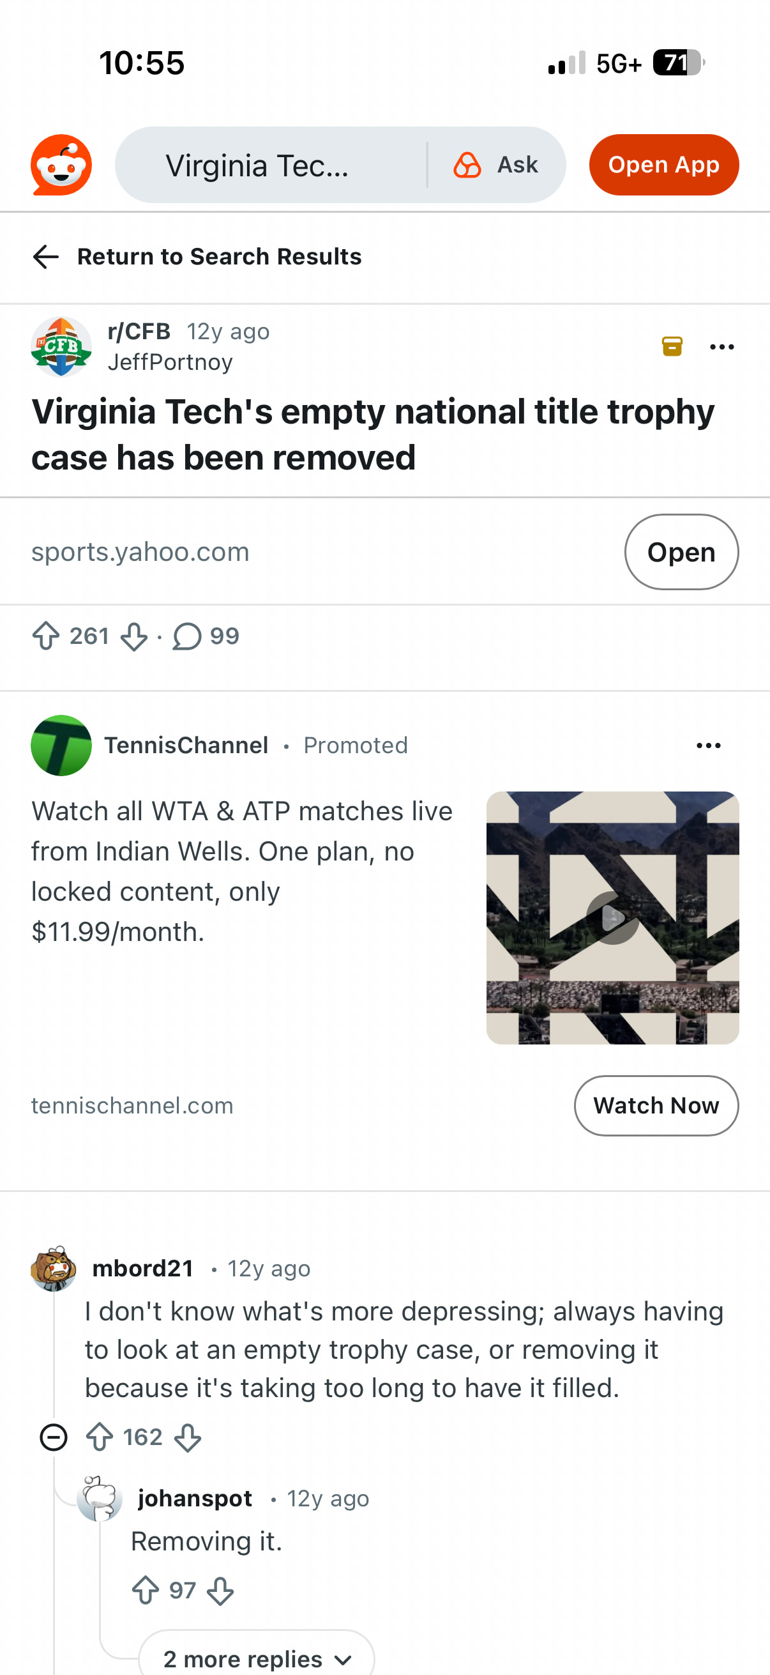The height and width of the screenshot is (1675, 770).
Task: Downvote mbord21's comment
Action: tap(188, 1437)
